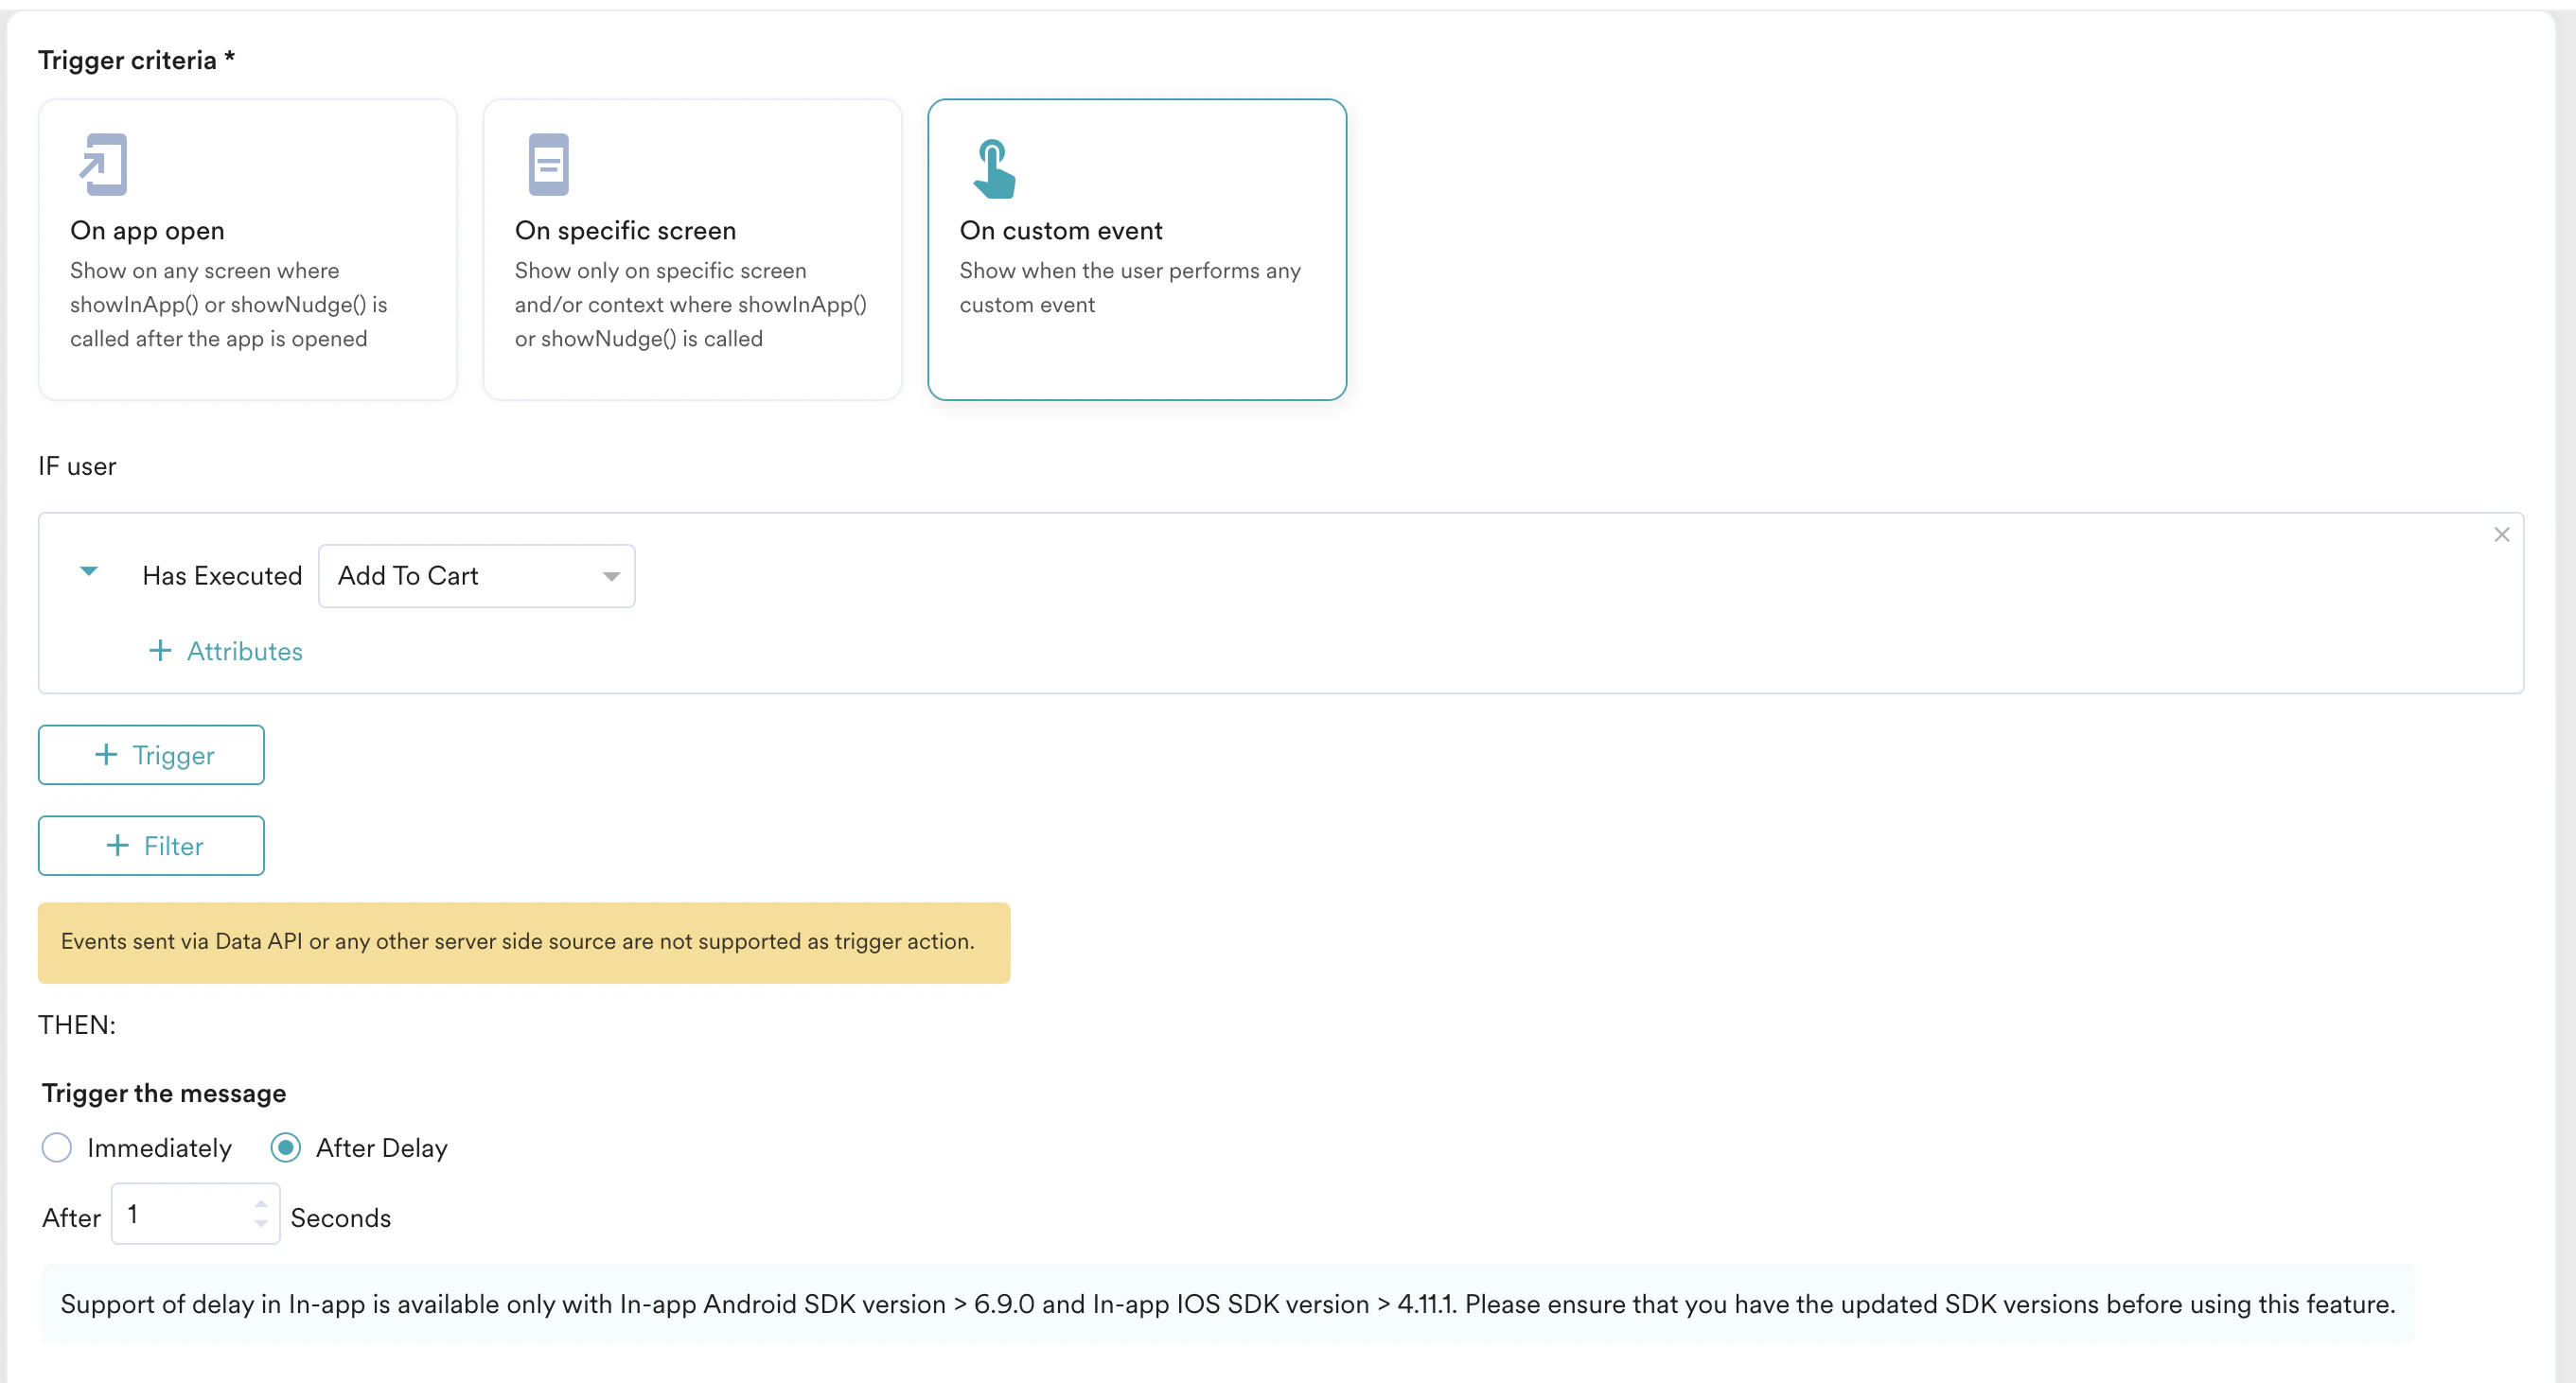Click the plus icon inside the Filter button

(118, 846)
